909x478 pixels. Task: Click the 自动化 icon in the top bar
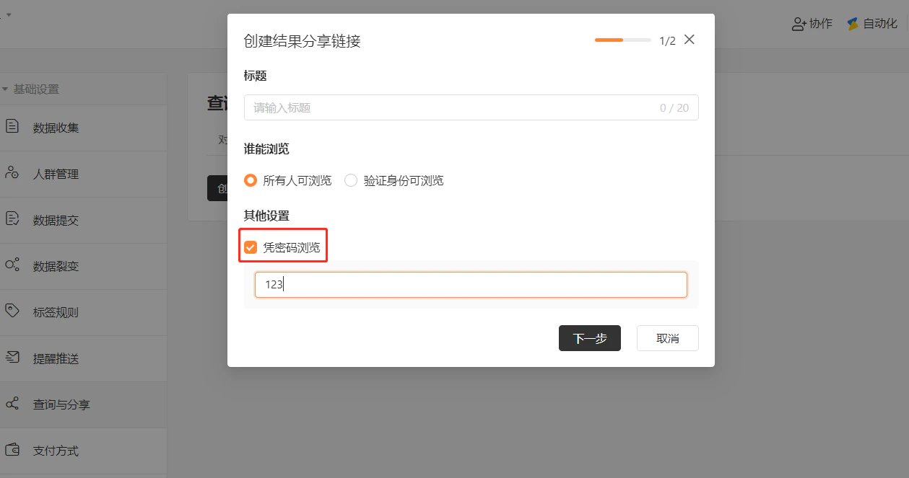[853, 24]
